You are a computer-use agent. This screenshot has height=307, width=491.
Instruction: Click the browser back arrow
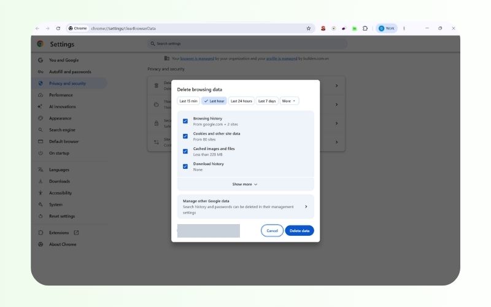(x=37, y=28)
